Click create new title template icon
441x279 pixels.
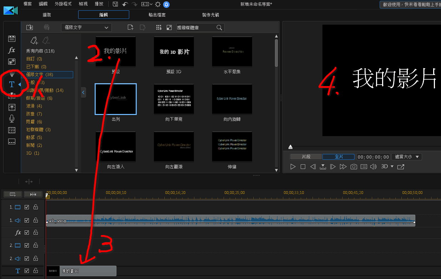point(131,28)
